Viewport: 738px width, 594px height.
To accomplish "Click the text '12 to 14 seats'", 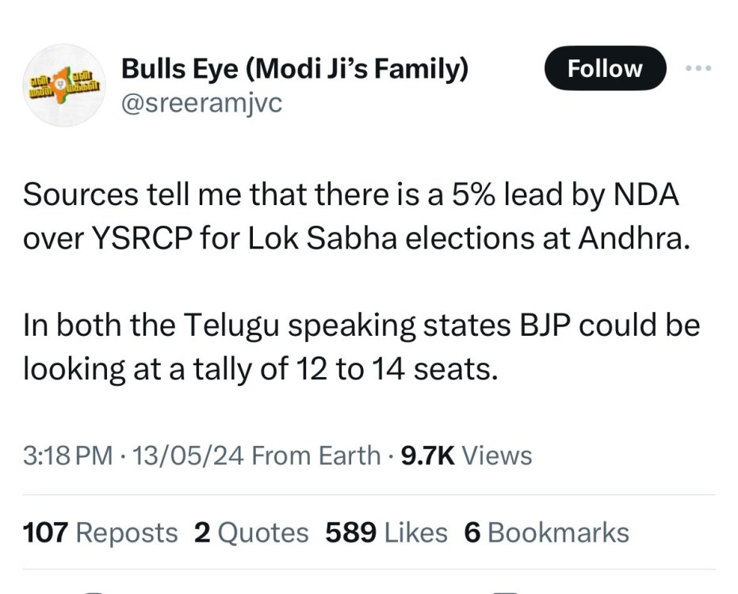I will point(397,369).
